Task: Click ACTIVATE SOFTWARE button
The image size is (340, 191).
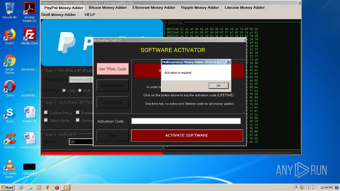Action: [x=187, y=135]
